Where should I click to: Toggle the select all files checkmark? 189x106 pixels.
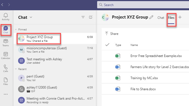pyautogui.click(x=107, y=45)
